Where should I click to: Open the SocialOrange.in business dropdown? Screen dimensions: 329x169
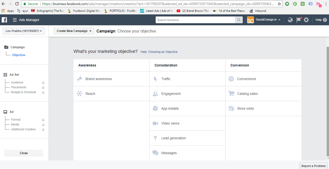[x=266, y=20]
